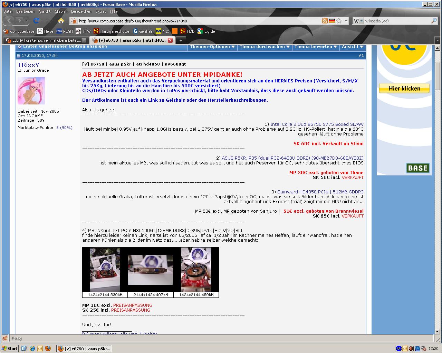Open the Datei menu

[8, 11]
